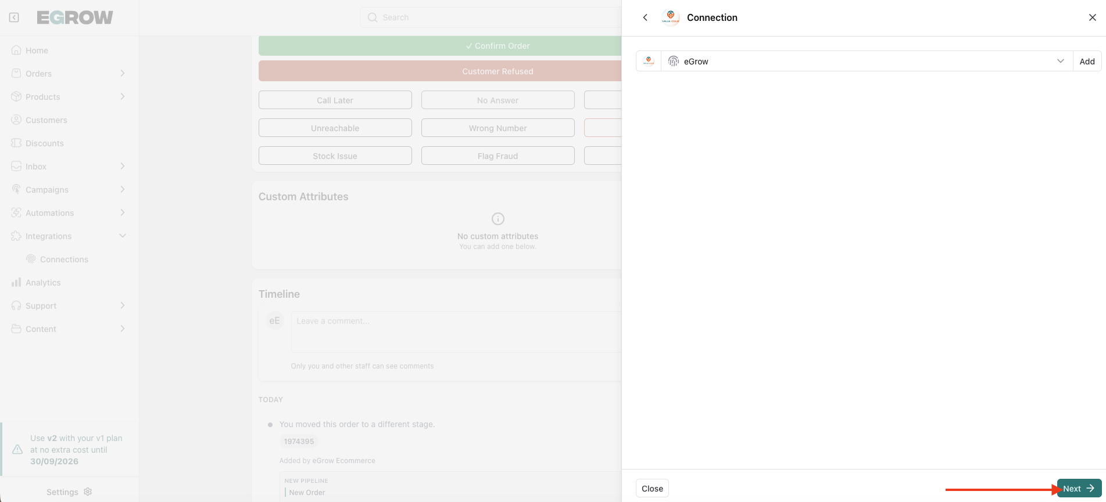Click "Added by eGrow Ecommerce" text
This screenshot has height=502, width=1106.
pyautogui.click(x=327, y=461)
